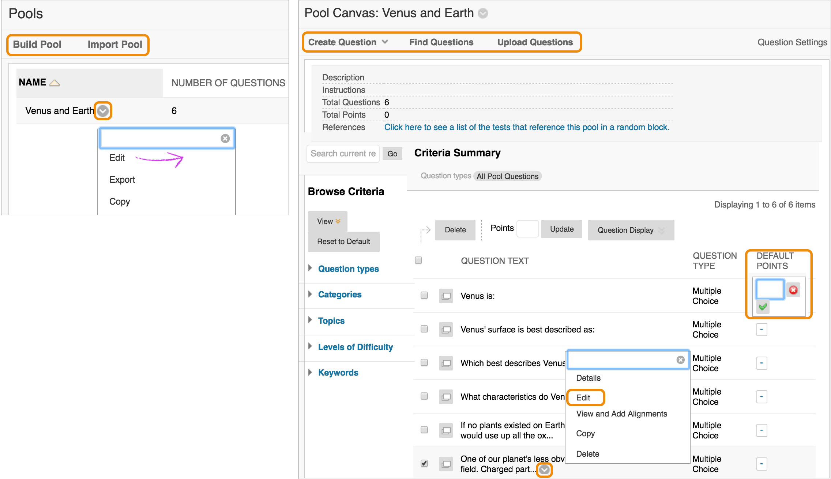Screen dimensions: 831x479
Task: Close the question context menu with X
Action: [x=680, y=360]
